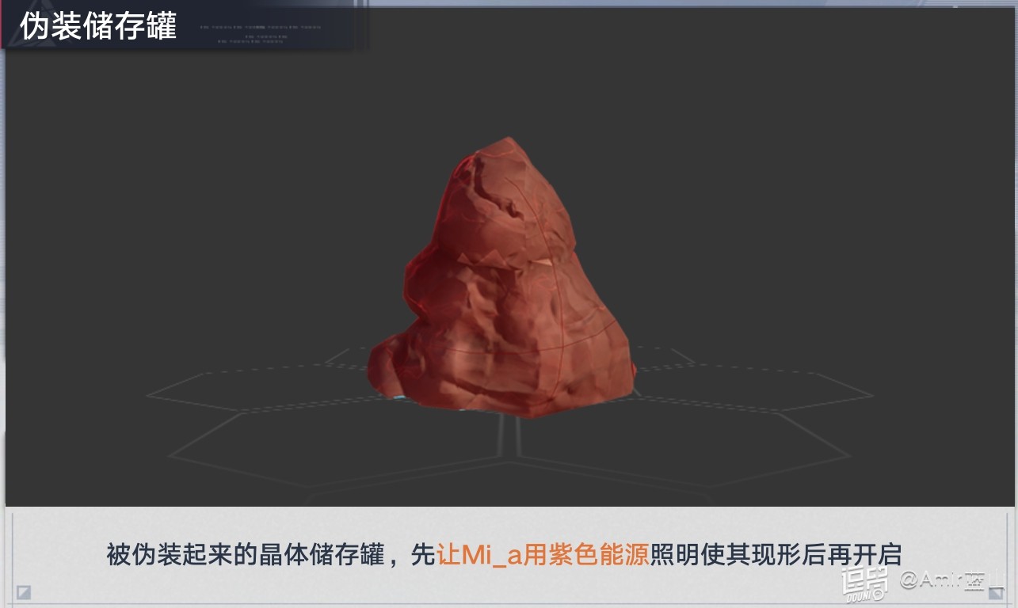Viewport: 1018px width, 608px height.
Task: Click the title text 伪装储存罐
Action: [97, 26]
